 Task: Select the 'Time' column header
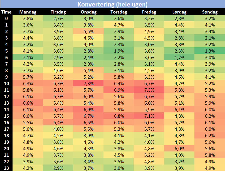[x=6, y=12]
